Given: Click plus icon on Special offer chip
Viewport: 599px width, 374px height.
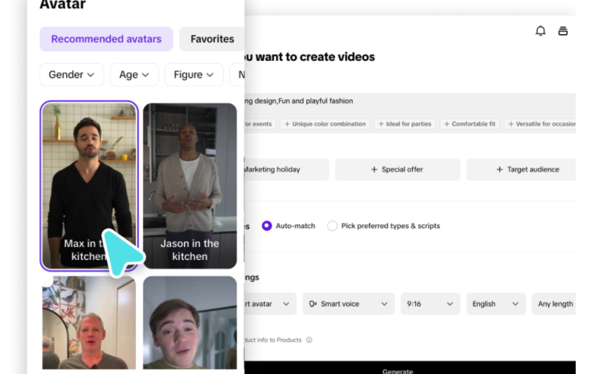Looking at the screenshot, I should pyautogui.click(x=374, y=170).
